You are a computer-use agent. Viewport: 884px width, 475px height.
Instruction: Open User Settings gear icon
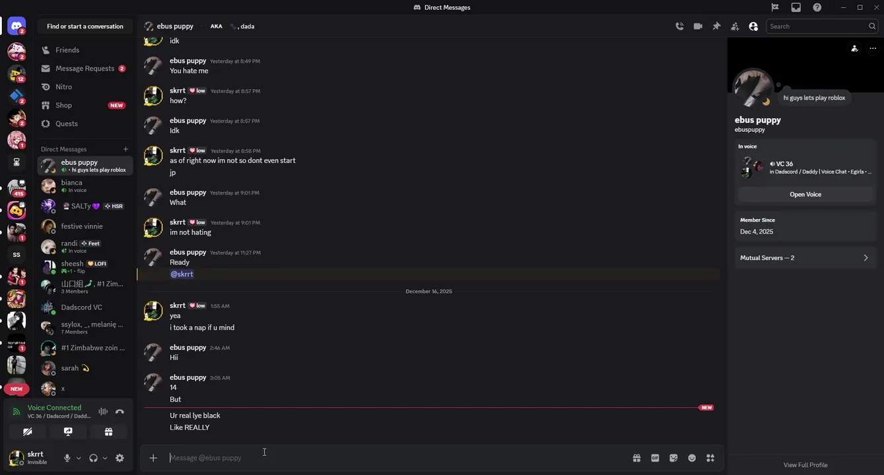(x=119, y=458)
